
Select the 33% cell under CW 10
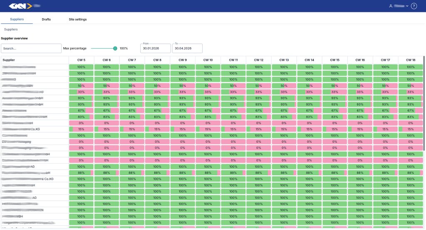pos(208,92)
